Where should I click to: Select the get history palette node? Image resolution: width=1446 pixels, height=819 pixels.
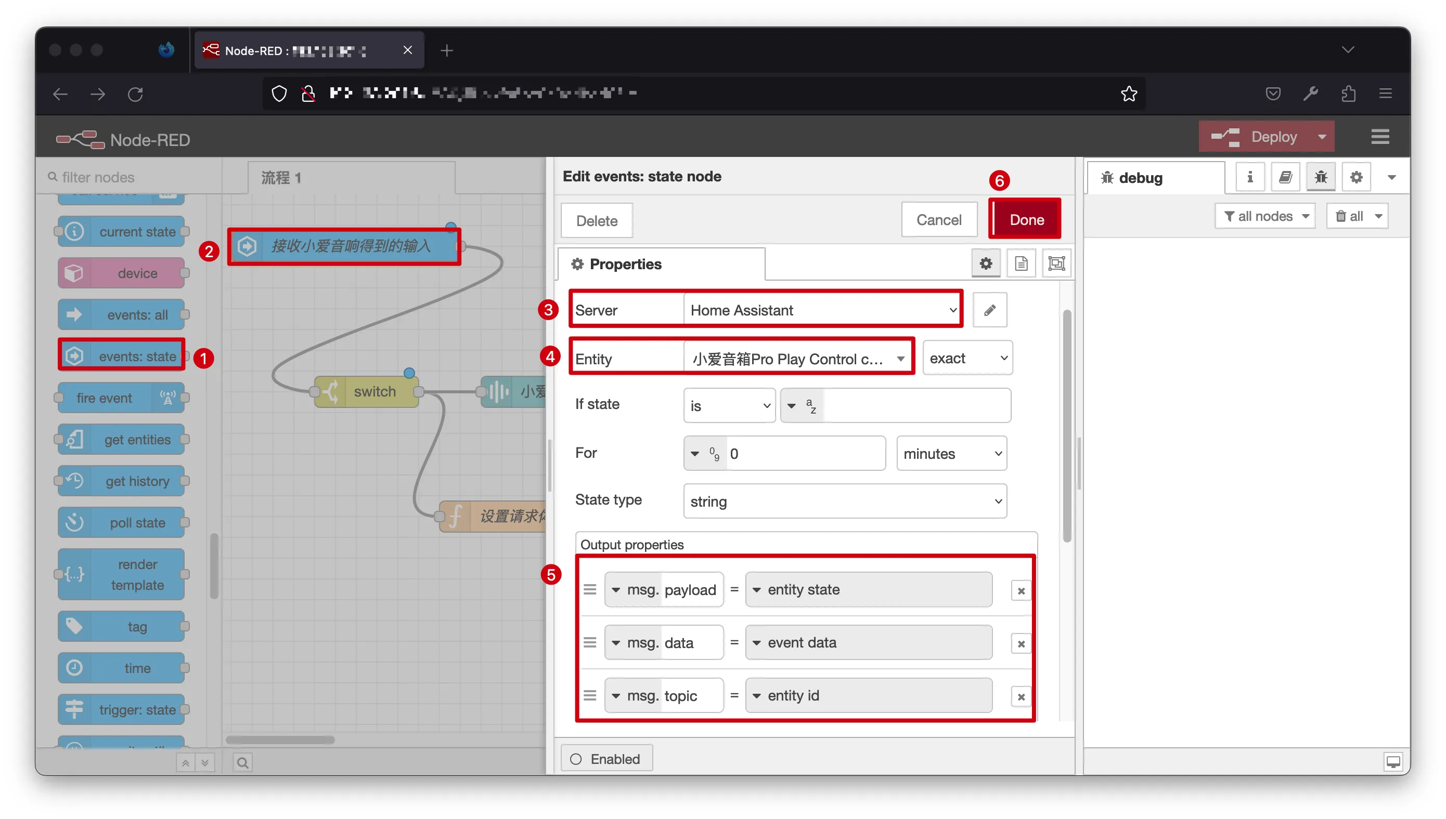click(x=122, y=481)
